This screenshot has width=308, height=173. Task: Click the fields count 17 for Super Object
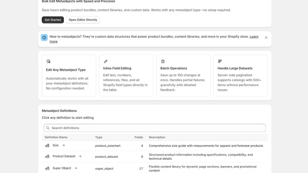pos(141,168)
